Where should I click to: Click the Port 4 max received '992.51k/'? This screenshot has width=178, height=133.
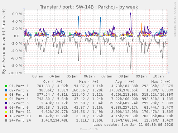point(150,99)
